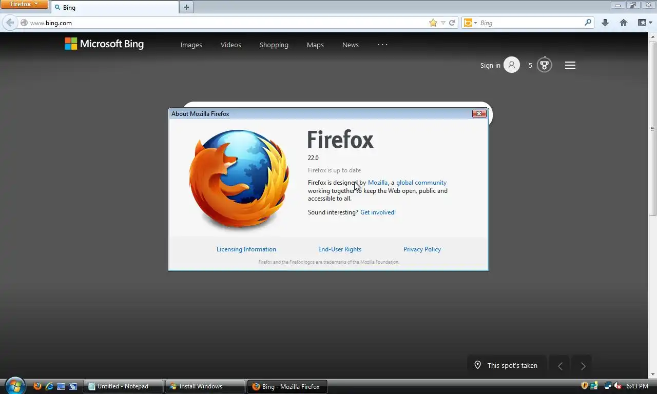This screenshot has width=657, height=394.
Task: Show previous Bing background image
Action: [x=560, y=366]
